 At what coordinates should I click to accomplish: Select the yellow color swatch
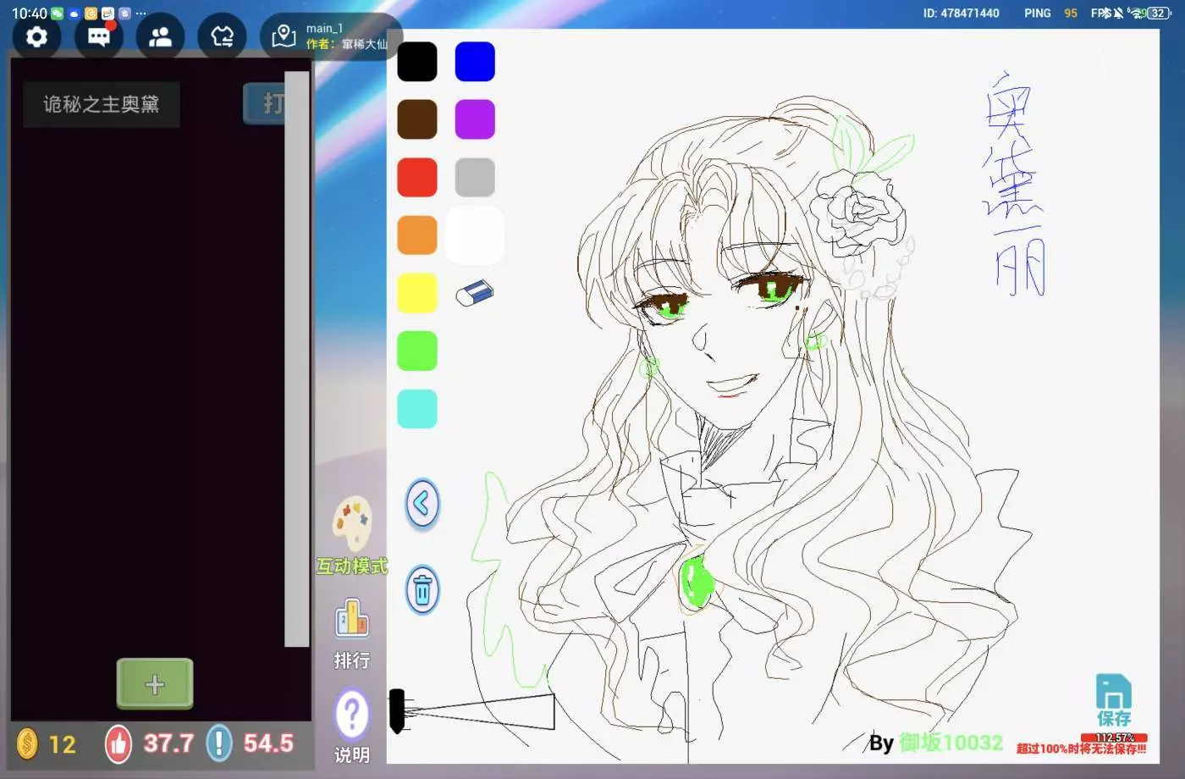(x=417, y=293)
